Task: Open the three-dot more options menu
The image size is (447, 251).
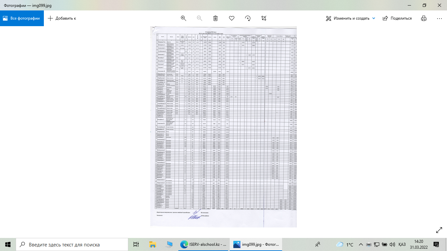Action: 439,18
